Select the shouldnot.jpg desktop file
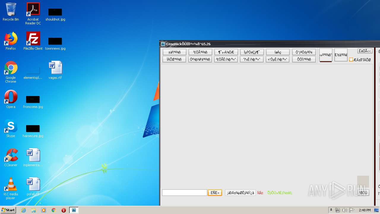 point(55,14)
